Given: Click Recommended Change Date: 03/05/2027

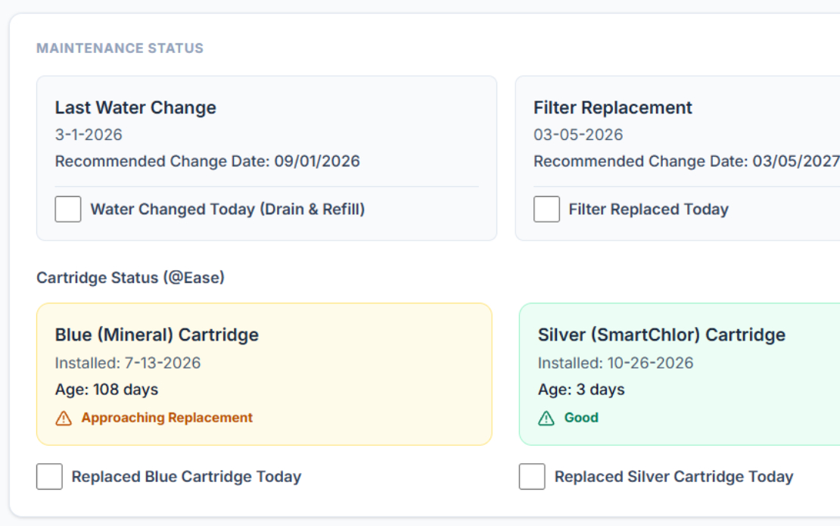Looking at the screenshot, I should [686, 161].
